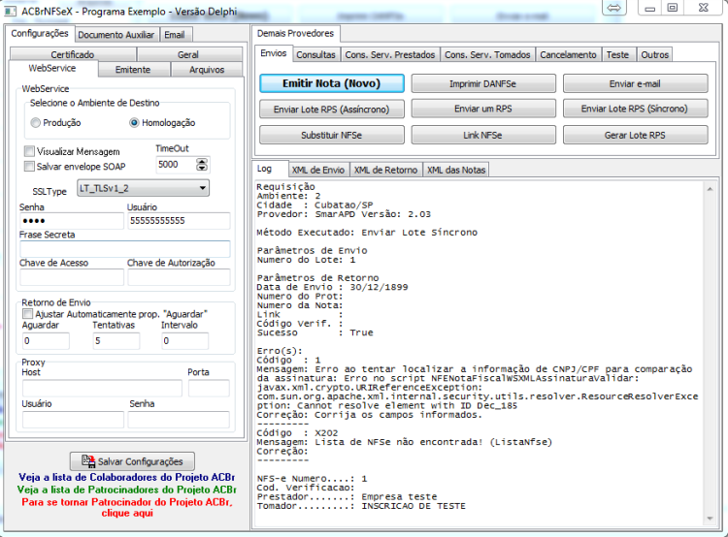Click the Imprimir DANFSe button

[482, 83]
